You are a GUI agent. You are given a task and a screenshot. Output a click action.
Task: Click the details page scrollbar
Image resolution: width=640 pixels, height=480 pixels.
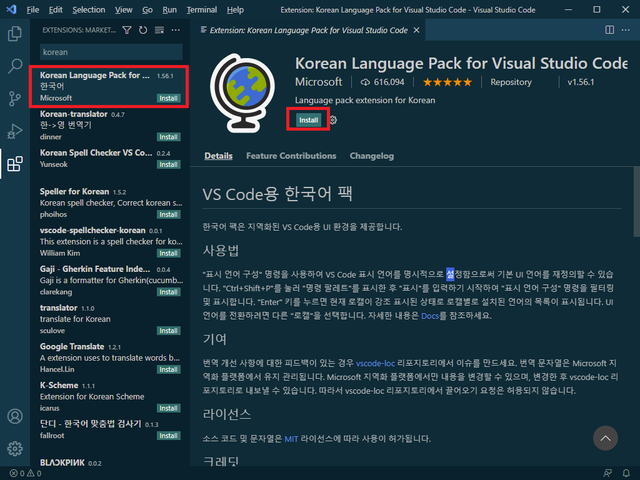(x=636, y=202)
